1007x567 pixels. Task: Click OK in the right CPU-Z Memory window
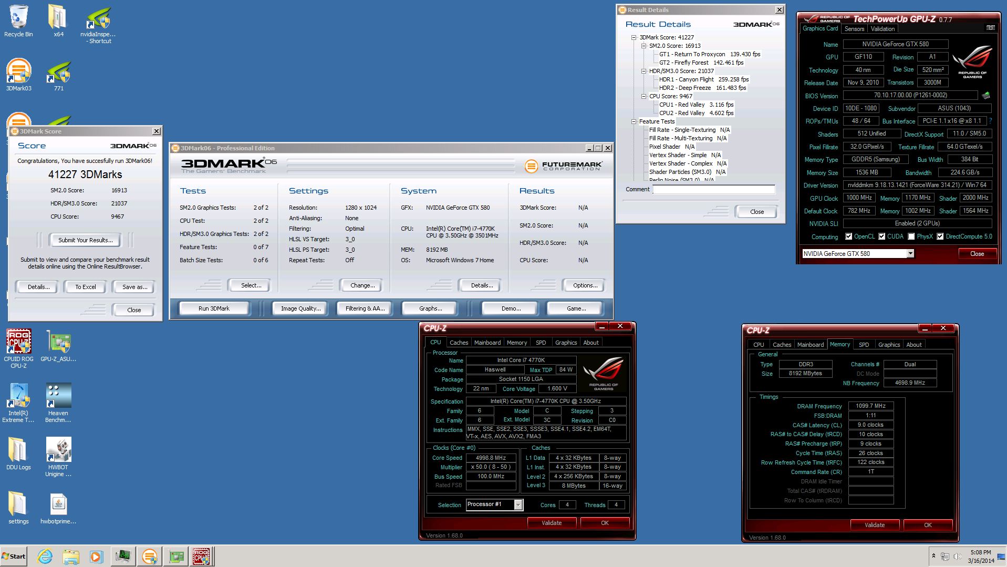pyautogui.click(x=928, y=525)
